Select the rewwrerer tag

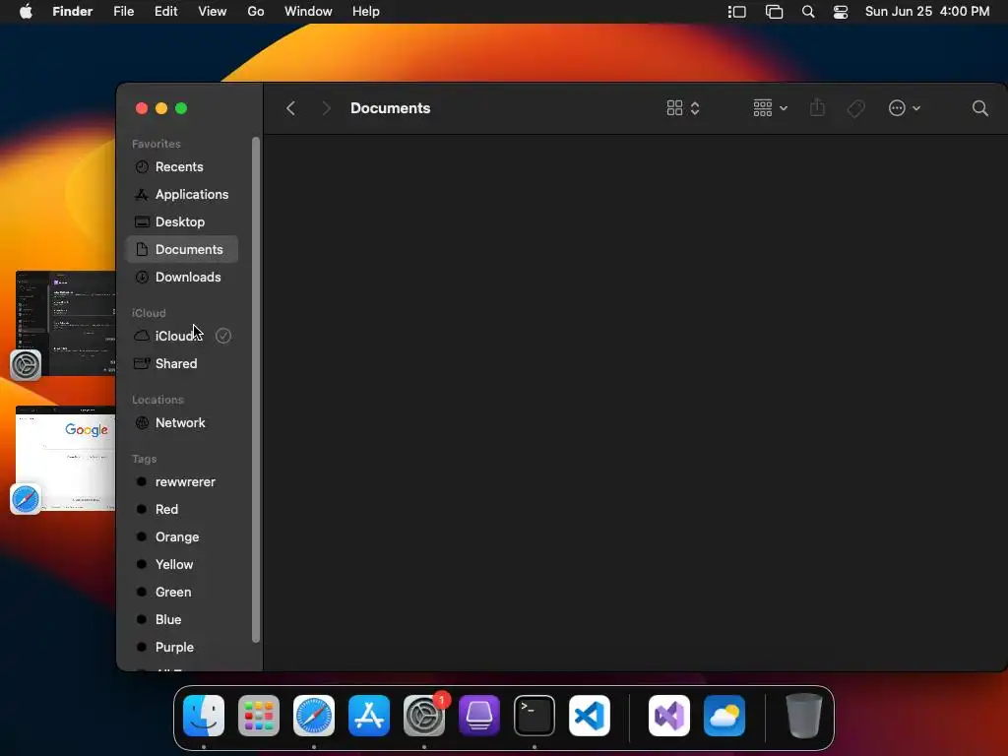182,481
